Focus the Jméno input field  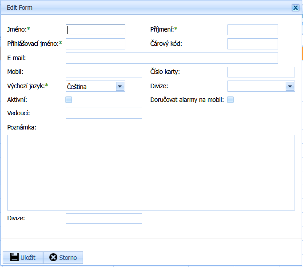click(x=96, y=30)
